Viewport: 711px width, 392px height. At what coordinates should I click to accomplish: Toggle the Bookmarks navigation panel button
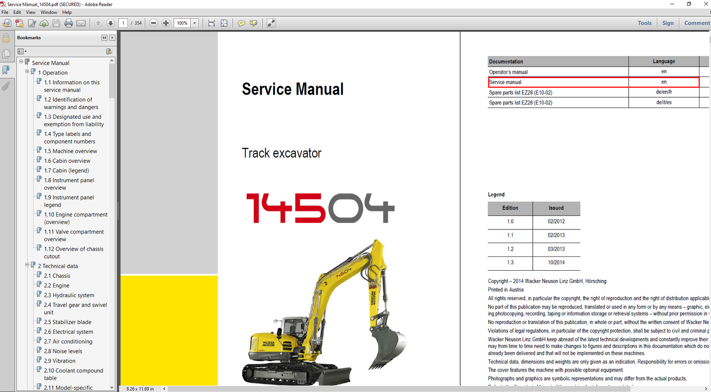click(x=6, y=70)
